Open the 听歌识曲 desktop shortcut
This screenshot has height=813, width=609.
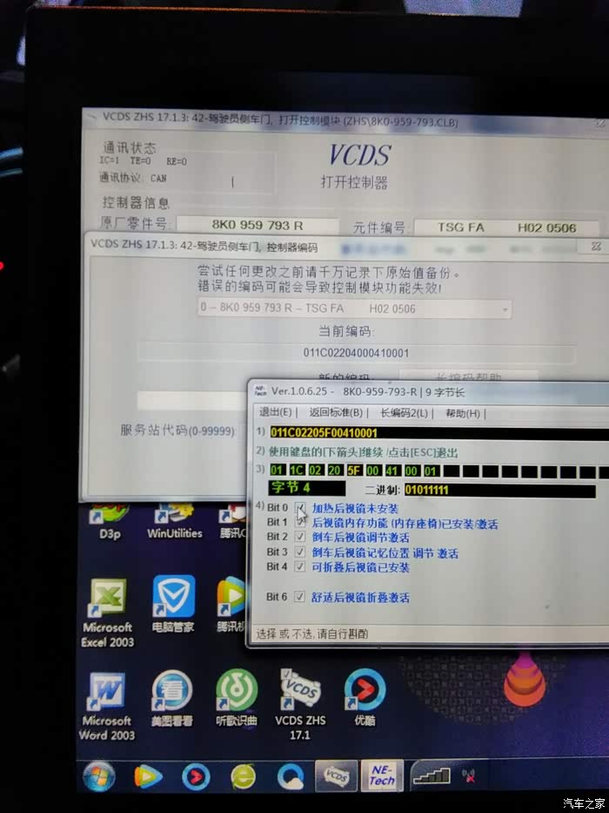[237, 698]
